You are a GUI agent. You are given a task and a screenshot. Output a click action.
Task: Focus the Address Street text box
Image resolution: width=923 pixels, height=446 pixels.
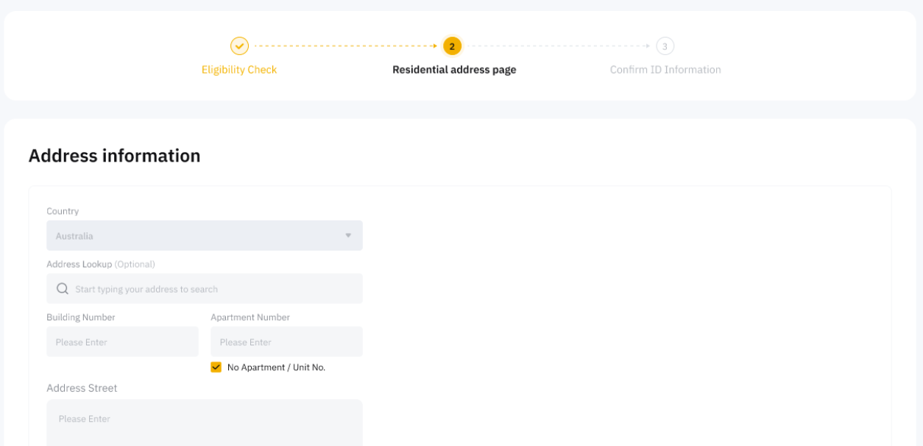point(204,422)
